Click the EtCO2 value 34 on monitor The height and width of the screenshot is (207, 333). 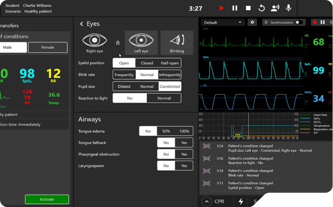[319, 99]
